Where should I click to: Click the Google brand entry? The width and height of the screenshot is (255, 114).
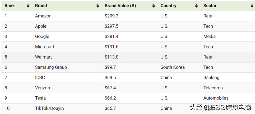(x=42, y=37)
